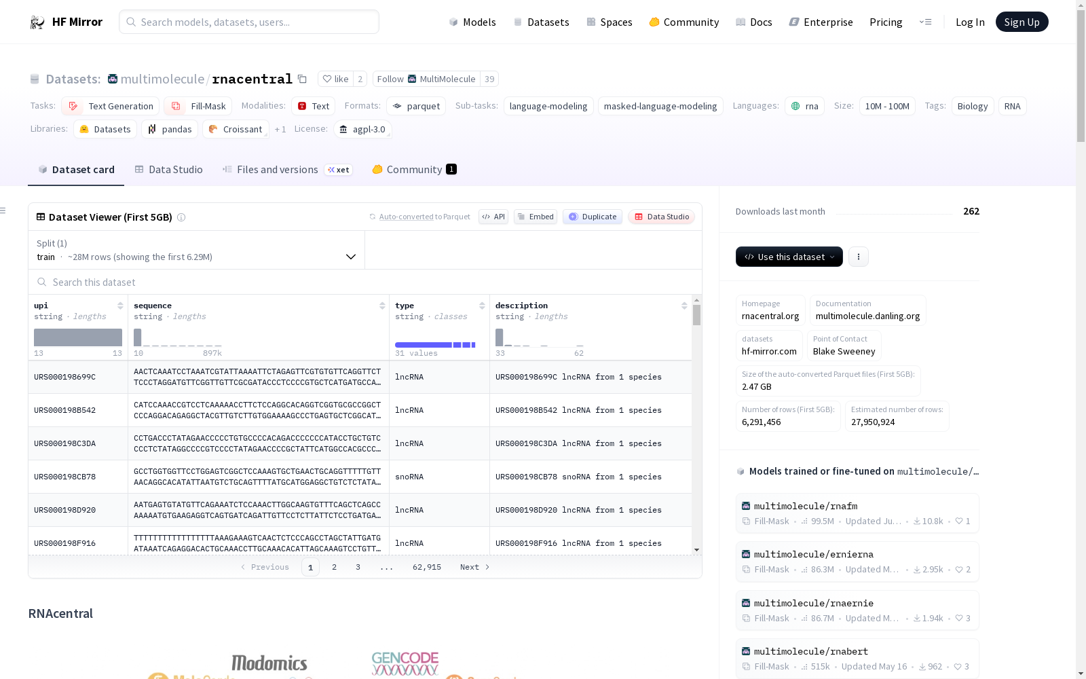Click the MultiMolecule avatar beside the dataset owner
The width and height of the screenshot is (1086, 679).
[113, 79]
